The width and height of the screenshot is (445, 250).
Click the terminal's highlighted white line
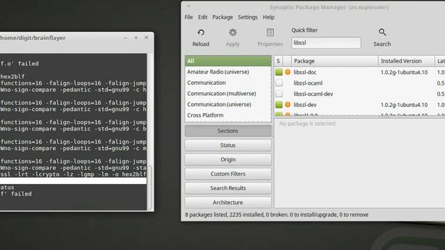coord(73,181)
